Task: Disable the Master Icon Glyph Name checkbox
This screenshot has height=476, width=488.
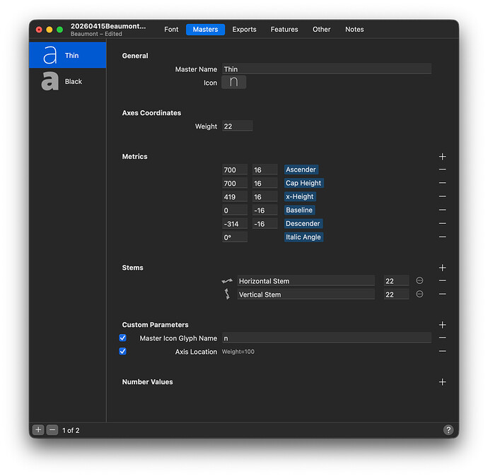Action: 123,338
